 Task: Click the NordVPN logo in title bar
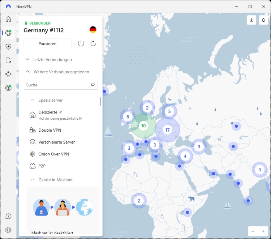point(8,7)
